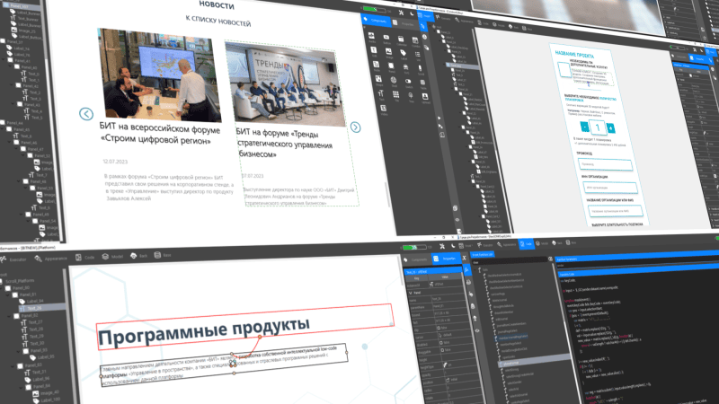Screen dimensions: 719x404
Task: Click the 'К списку новостей' link
Action: point(217,20)
